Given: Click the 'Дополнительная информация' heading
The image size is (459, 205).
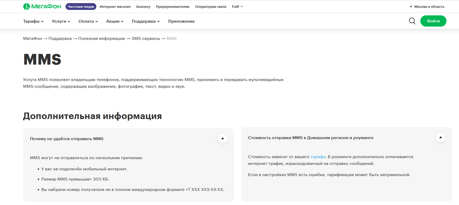Looking at the screenshot, I should coord(92,116).
